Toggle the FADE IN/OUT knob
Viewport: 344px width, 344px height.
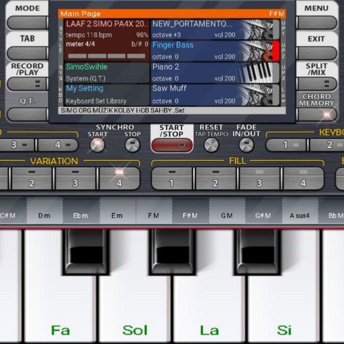[x=246, y=145]
